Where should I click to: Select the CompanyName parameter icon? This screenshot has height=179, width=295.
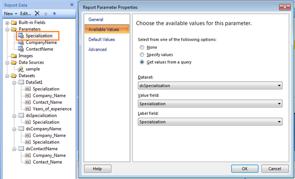21,43
